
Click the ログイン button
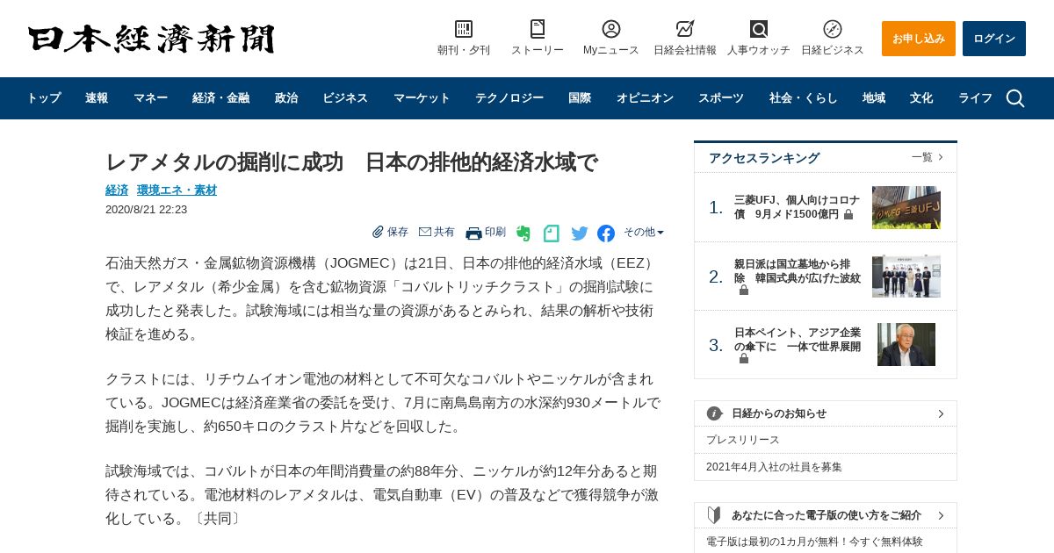pos(994,39)
